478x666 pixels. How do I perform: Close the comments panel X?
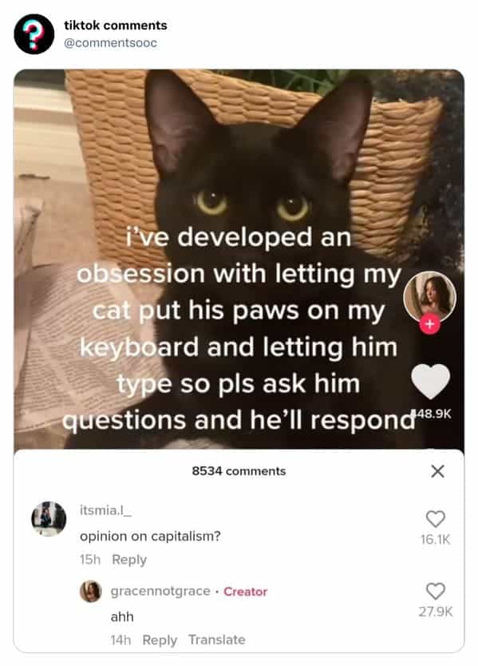pyautogui.click(x=437, y=471)
